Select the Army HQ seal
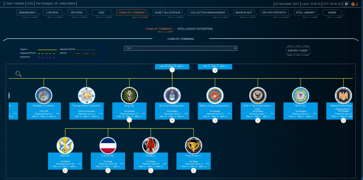363x180 pixels. point(129,95)
